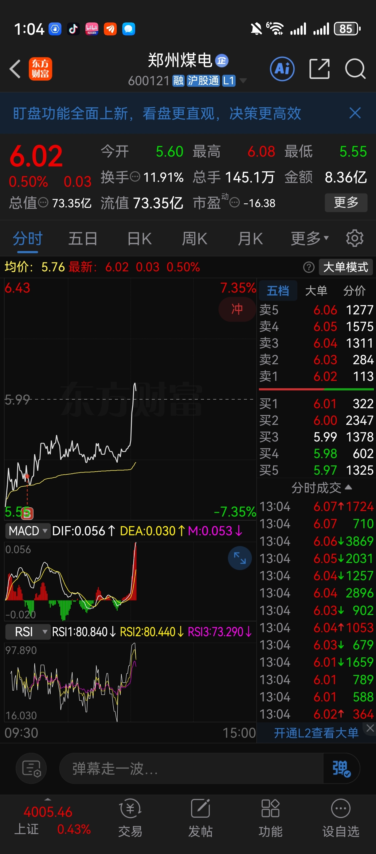Tap the share export icon
The image size is (376, 854).
click(319, 69)
